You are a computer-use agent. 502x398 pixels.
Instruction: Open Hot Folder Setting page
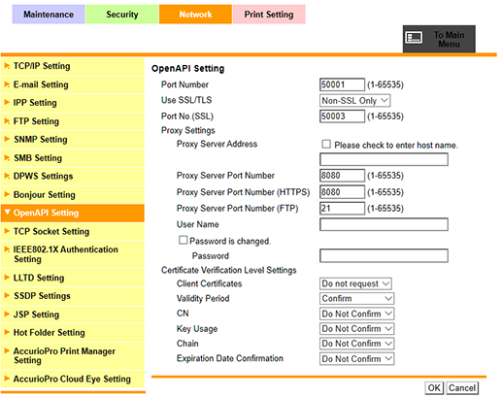(73, 332)
